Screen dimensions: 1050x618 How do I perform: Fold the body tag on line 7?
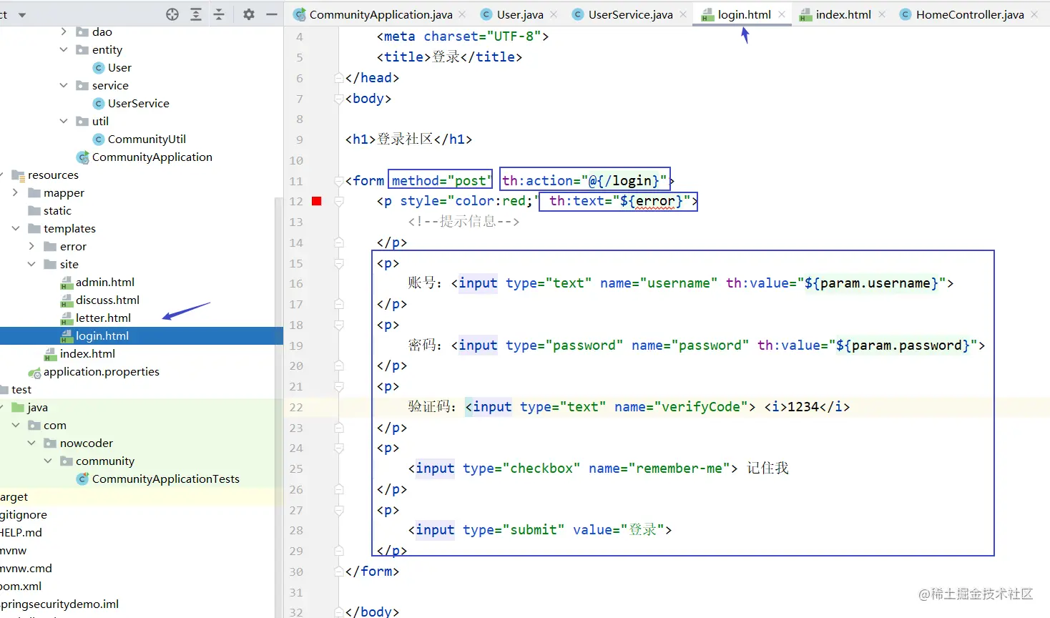pos(339,99)
